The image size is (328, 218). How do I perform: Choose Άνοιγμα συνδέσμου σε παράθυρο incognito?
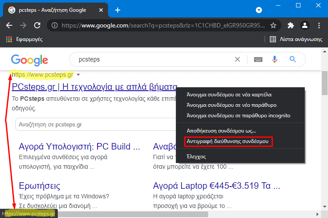pyautogui.click(x=241, y=116)
